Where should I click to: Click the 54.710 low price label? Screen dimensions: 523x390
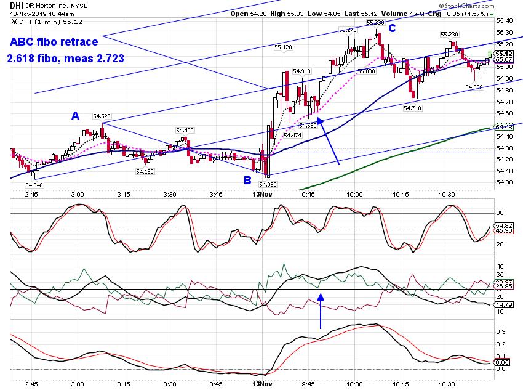[412, 108]
